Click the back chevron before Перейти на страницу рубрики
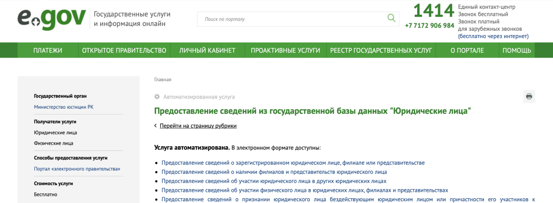Screen dimensions: 553x203 [x=156, y=126]
